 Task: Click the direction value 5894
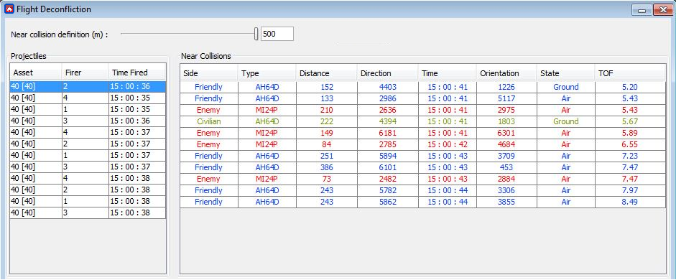[388, 156]
